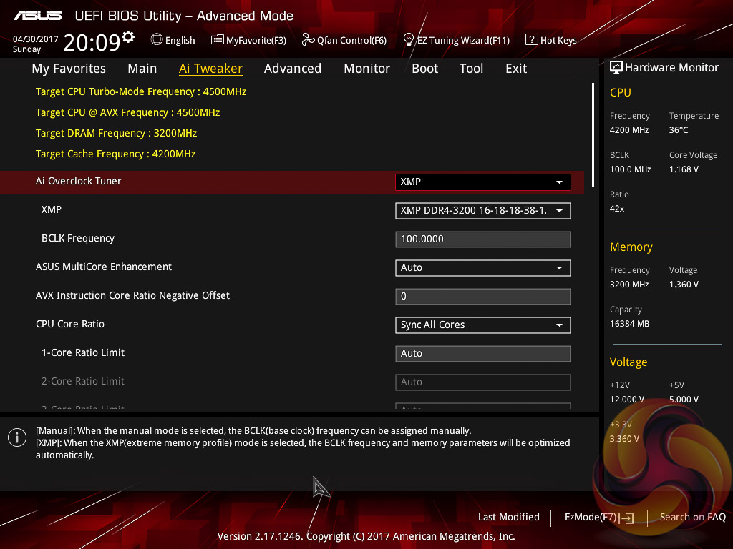Click the settings list scrollbar
Screen dimensions: 733x549
(593, 134)
